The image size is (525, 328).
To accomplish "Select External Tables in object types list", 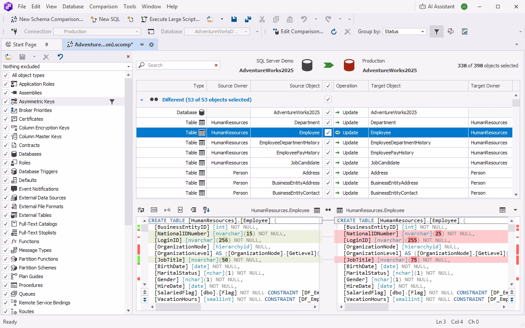I will tap(35, 215).
